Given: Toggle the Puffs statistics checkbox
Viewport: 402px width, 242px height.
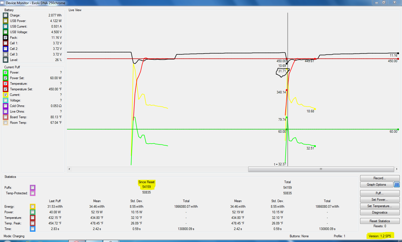Looking at the screenshot, I should 33,188.
